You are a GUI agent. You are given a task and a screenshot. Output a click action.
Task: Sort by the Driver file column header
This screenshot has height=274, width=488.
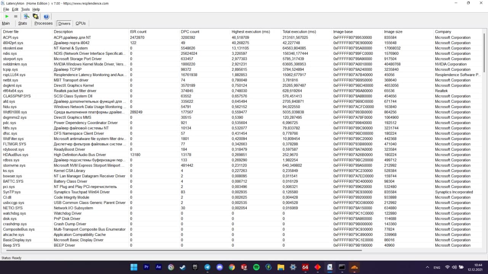click(27, 32)
